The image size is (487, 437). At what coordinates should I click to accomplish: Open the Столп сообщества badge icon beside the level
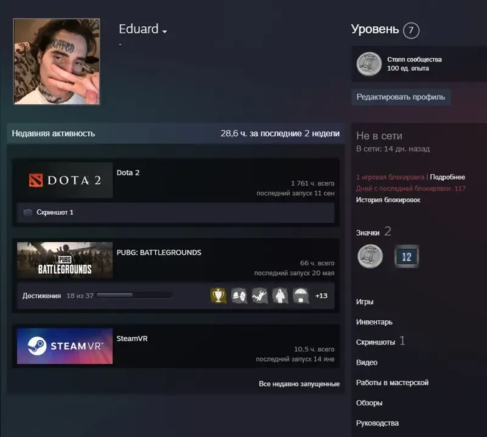tap(369, 64)
